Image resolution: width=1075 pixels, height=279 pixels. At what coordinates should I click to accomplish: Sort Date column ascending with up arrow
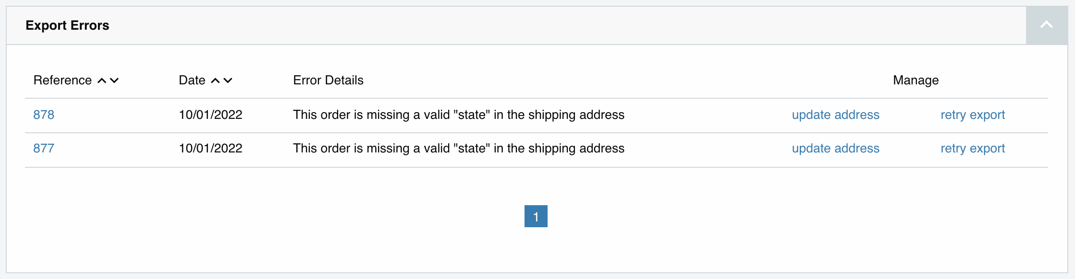tap(216, 81)
